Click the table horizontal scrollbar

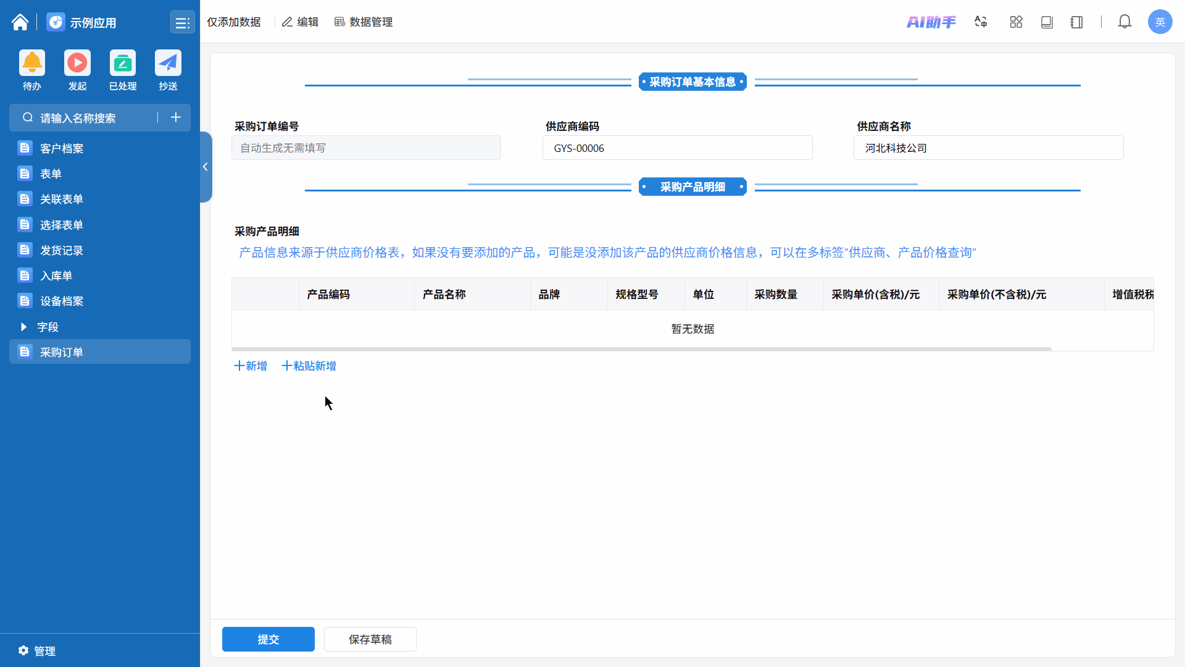pos(642,349)
